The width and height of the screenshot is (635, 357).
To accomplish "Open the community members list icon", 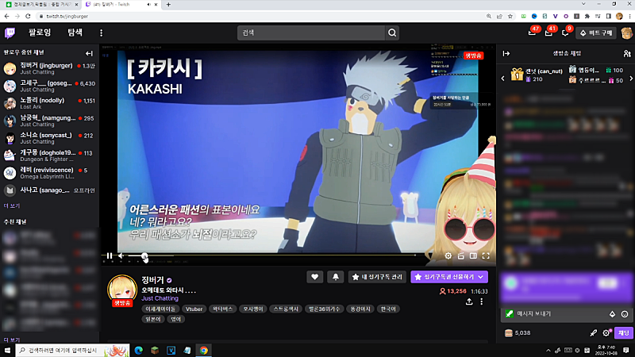I will click(627, 53).
